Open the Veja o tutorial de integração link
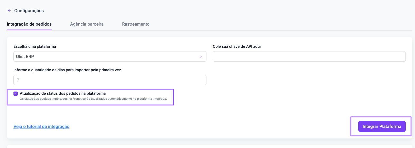 pos(41,126)
